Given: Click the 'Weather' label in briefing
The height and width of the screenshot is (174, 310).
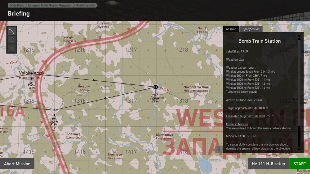Looking at the screenshot, I should click(x=232, y=60).
